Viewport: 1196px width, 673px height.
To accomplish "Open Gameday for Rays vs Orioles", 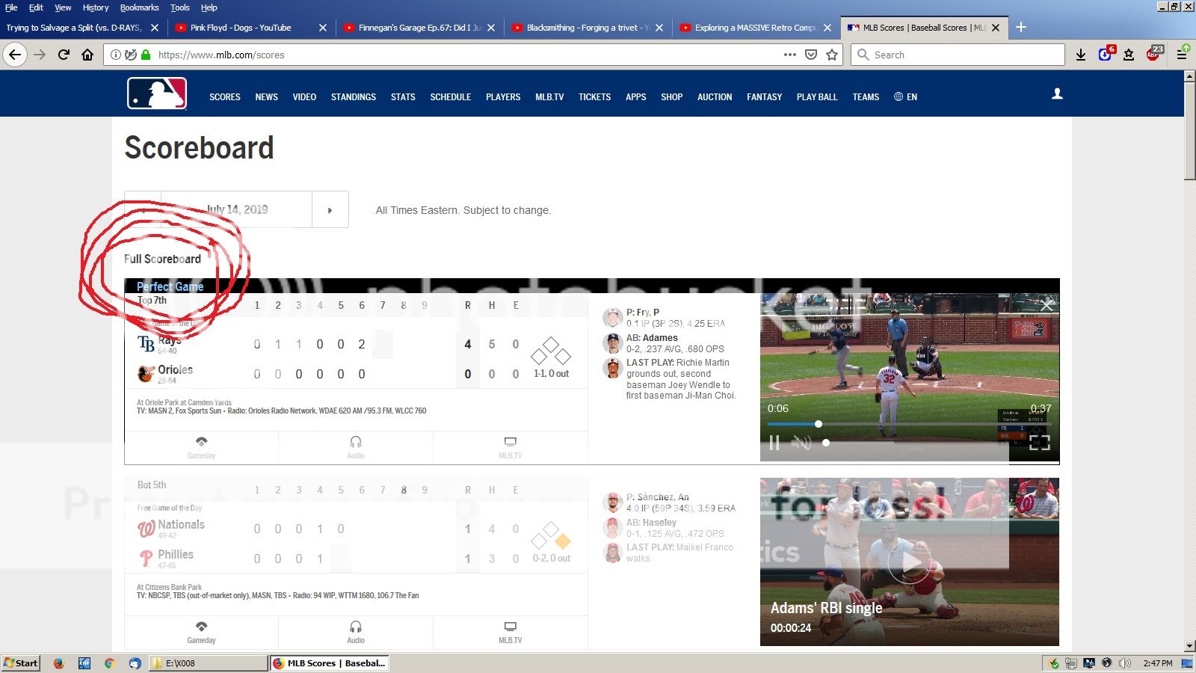I will tap(201, 447).
